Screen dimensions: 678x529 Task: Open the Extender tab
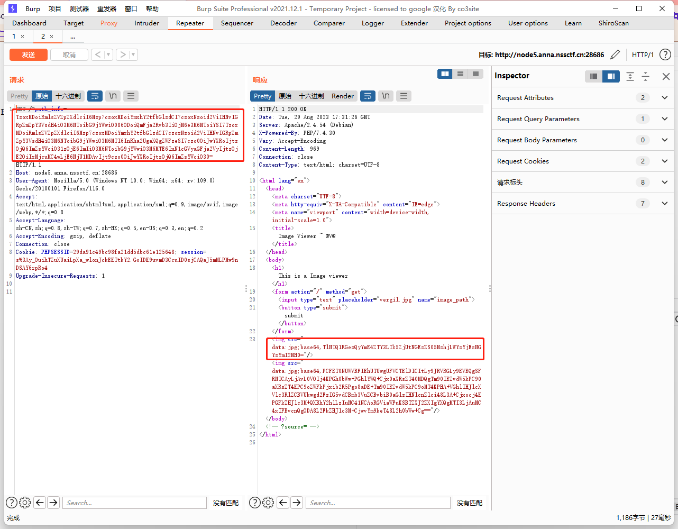pyautogui.click(x=414, y=23)
